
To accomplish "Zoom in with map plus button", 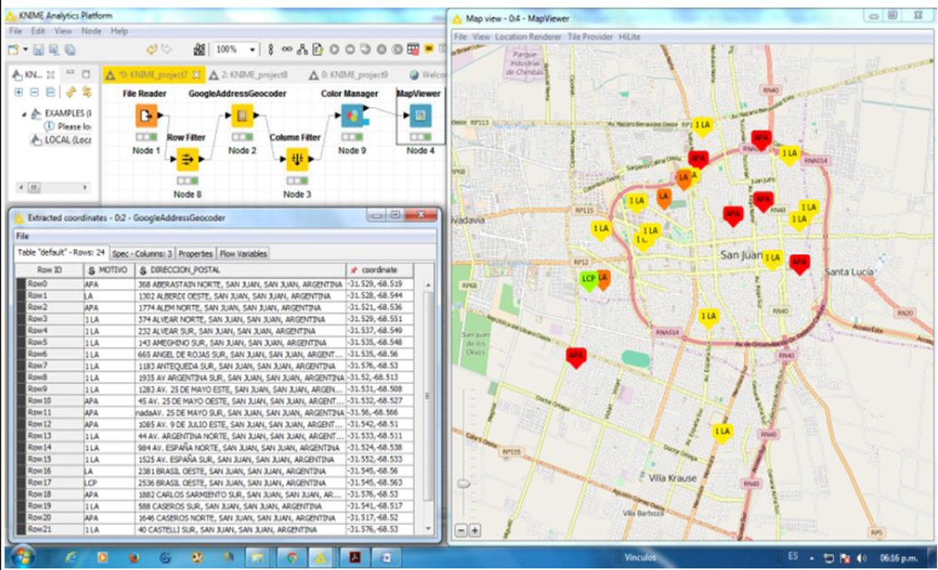I will point(475,530).
